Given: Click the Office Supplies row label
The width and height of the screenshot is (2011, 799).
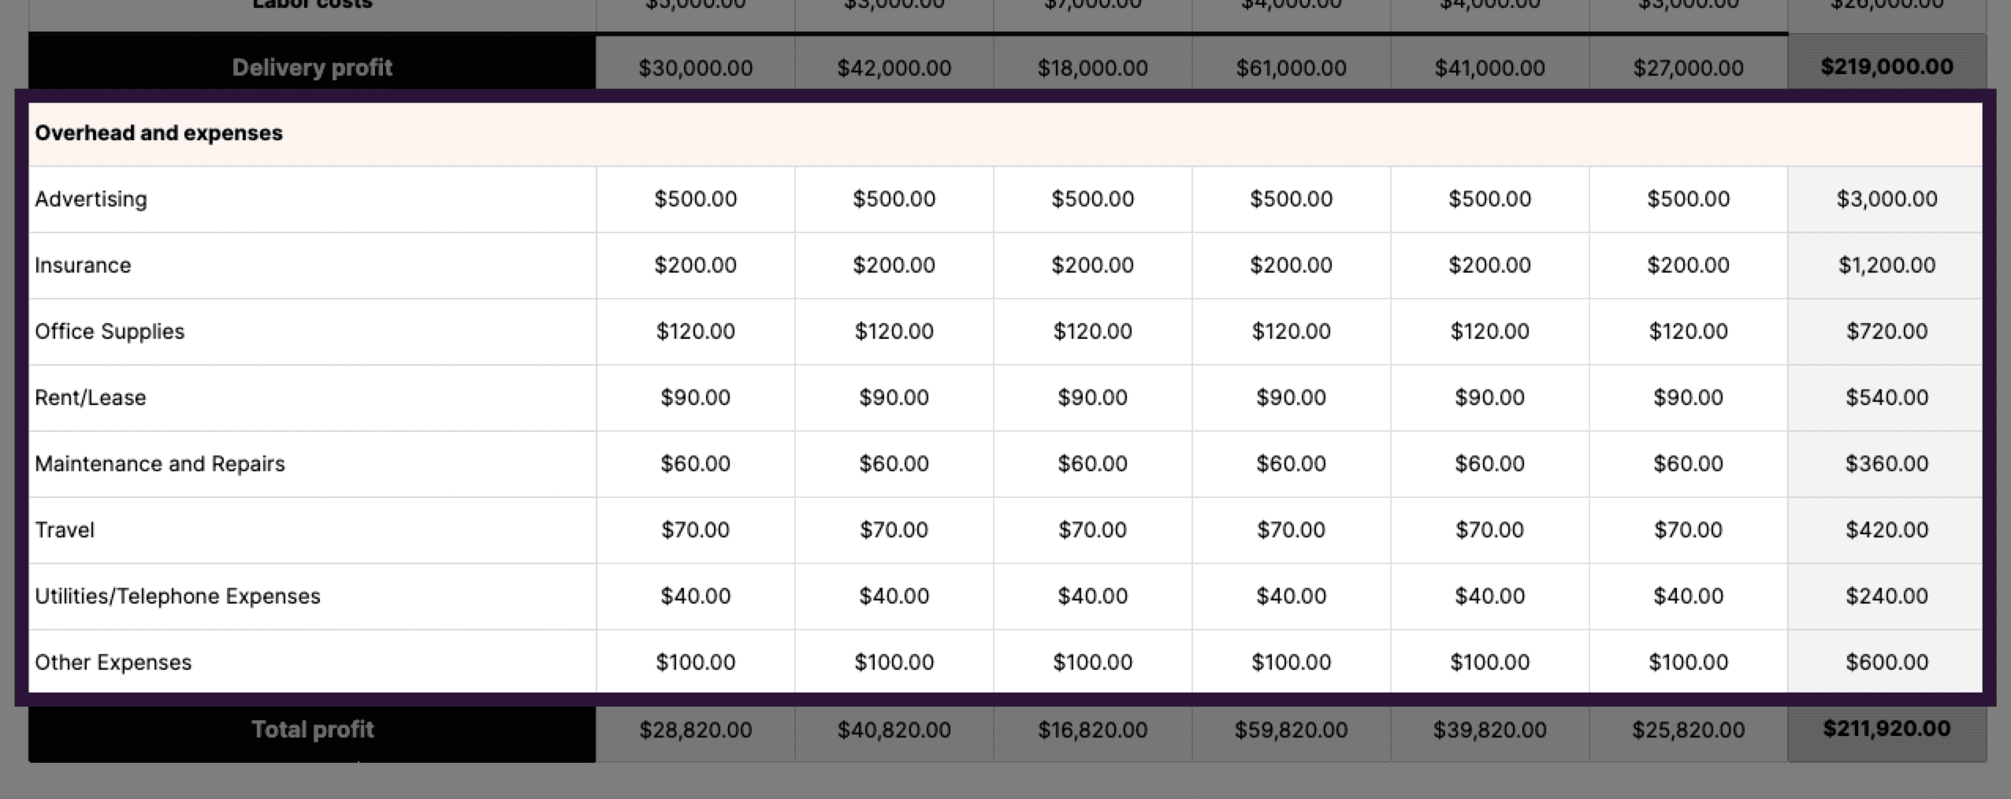Looking at the screenshot, I should coord(110,331).
